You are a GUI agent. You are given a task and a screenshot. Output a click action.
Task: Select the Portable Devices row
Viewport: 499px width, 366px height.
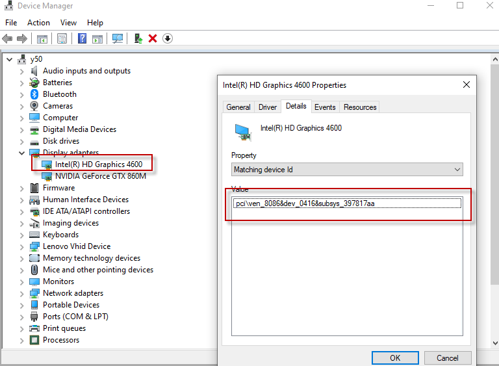coord(71,305)
